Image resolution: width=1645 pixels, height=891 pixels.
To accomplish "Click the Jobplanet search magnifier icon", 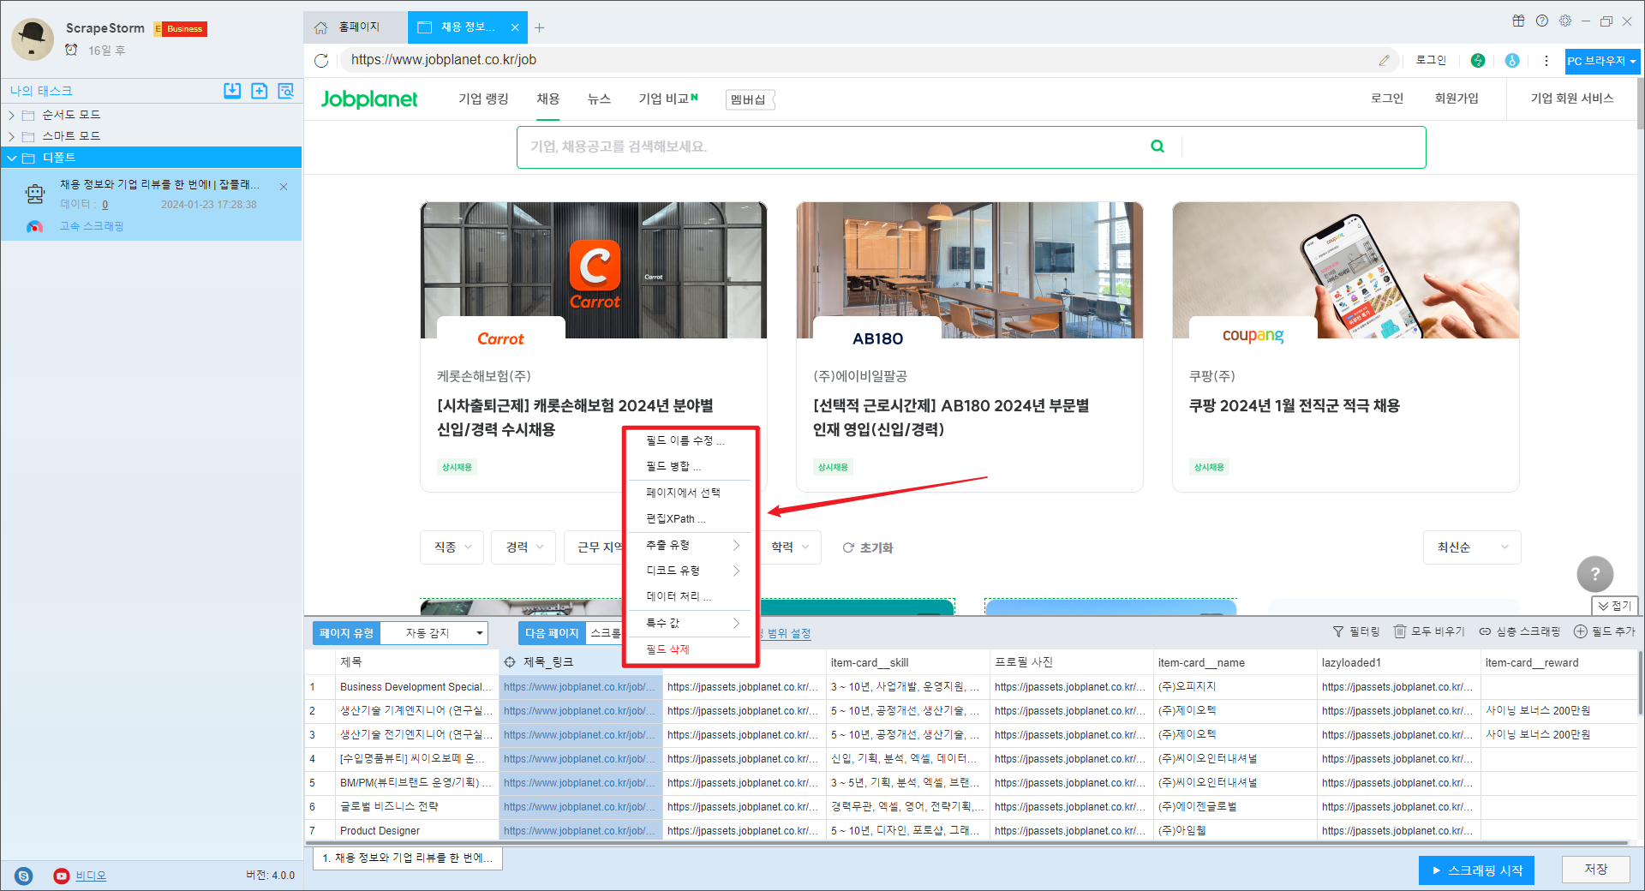I will pos(1157,147).
